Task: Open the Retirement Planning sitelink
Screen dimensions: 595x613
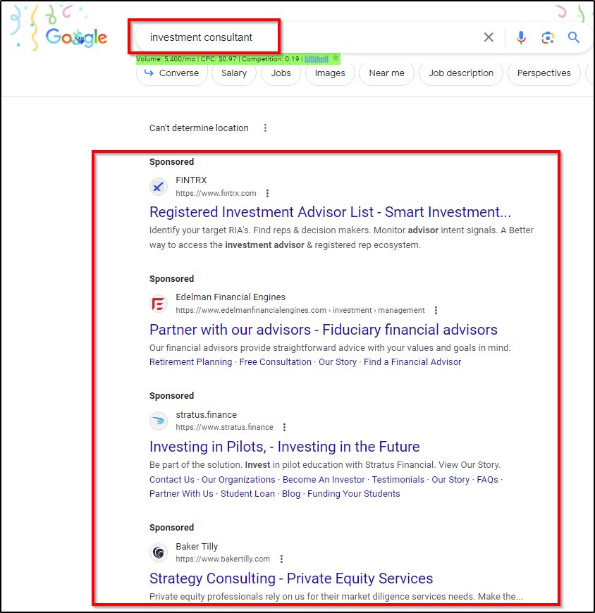Action: pyautogui.click(x=190, y=362)
